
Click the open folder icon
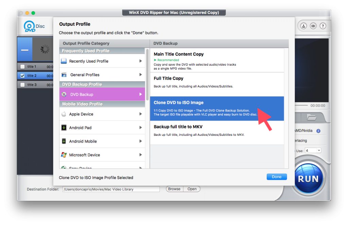click(311, 117)
